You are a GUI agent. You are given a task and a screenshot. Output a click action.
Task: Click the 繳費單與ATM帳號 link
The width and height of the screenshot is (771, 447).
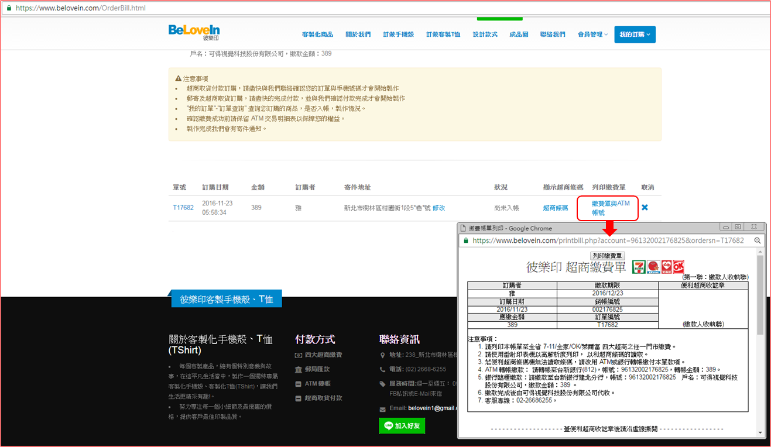(x=611, y=208)
